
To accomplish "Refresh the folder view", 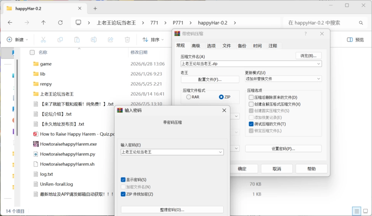I will coord(60,23).
